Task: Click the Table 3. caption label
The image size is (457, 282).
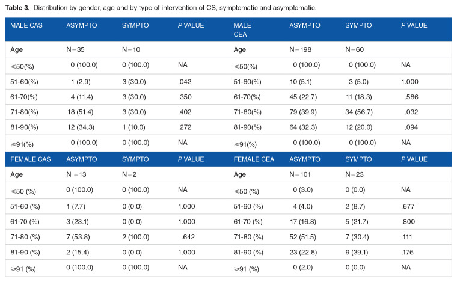Action: click(17, 8)
